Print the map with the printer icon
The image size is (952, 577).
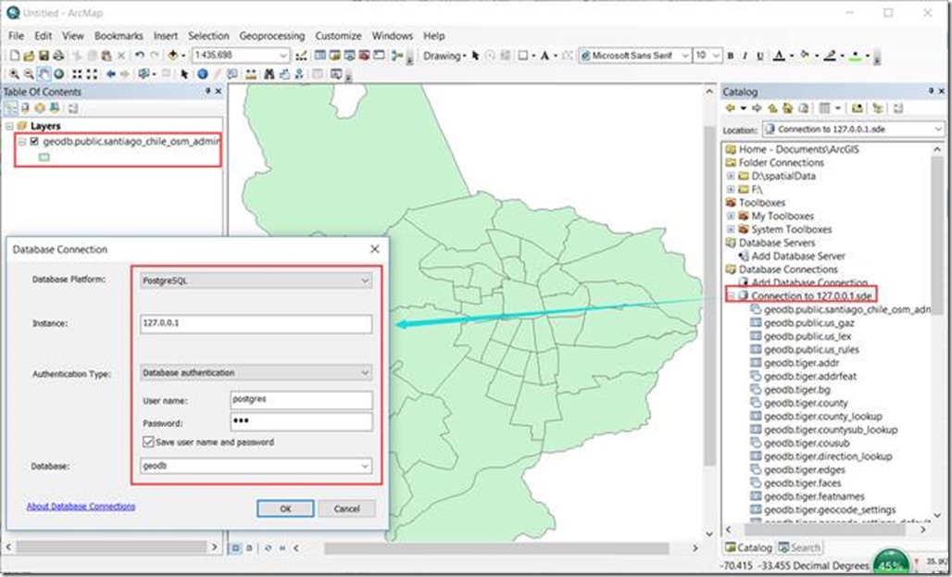pos(58,56)
